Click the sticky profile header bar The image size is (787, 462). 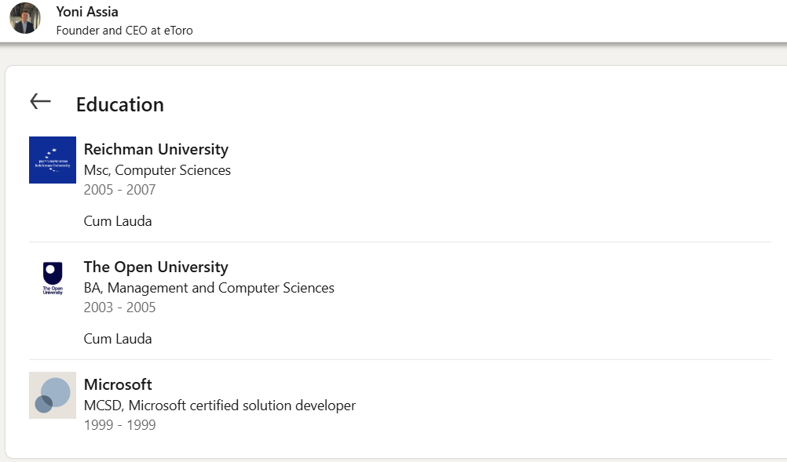(471, 20)
